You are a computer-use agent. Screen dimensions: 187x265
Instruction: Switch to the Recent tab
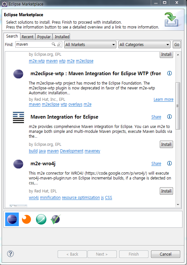28,37
